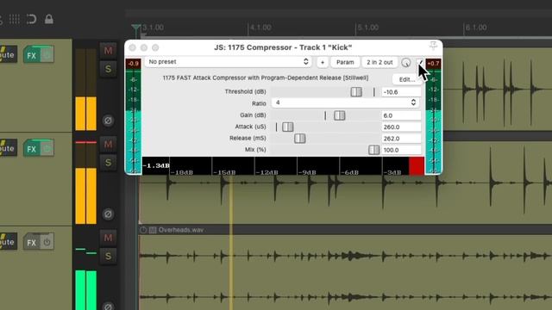Click the 3.1.00 ruler marker
552x310 pixels.
pyautogui.click(x=153, y=28)
